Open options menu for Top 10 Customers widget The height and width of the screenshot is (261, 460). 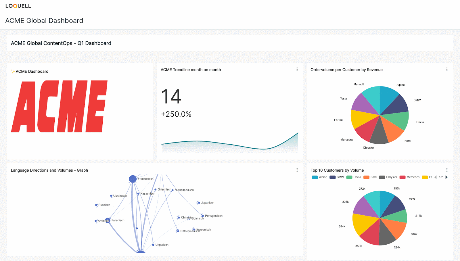[447, 170]
